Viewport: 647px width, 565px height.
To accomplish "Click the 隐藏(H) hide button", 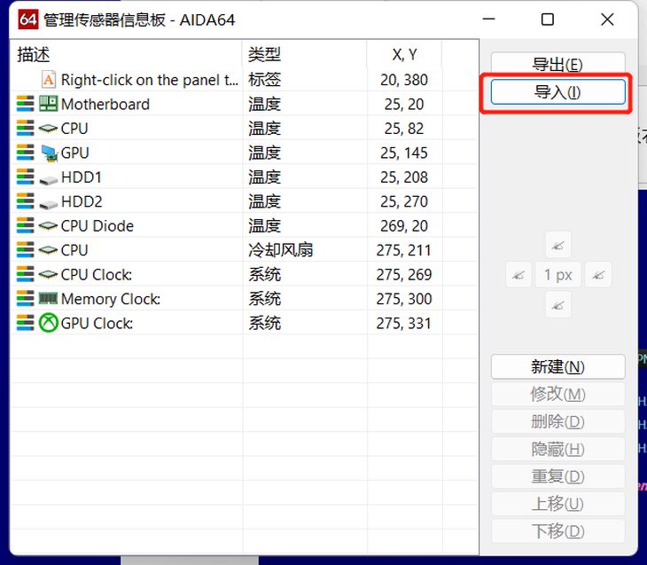I will coord(557,449).
